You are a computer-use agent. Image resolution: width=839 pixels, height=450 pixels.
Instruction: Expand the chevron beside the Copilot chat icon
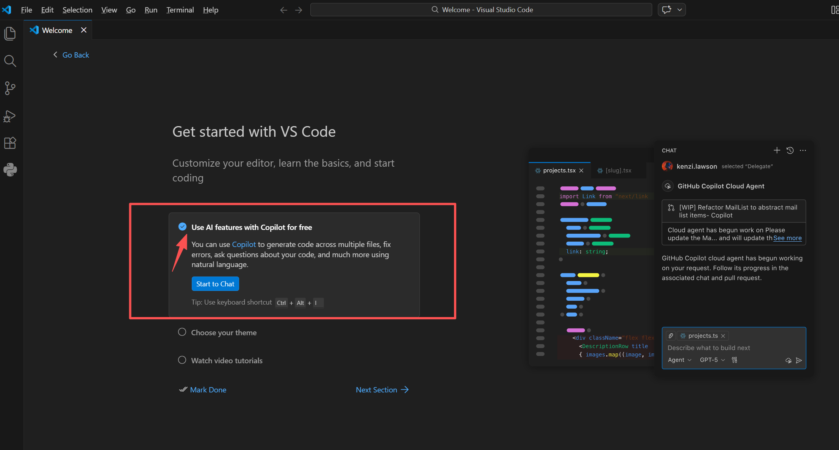click(680, 10)
